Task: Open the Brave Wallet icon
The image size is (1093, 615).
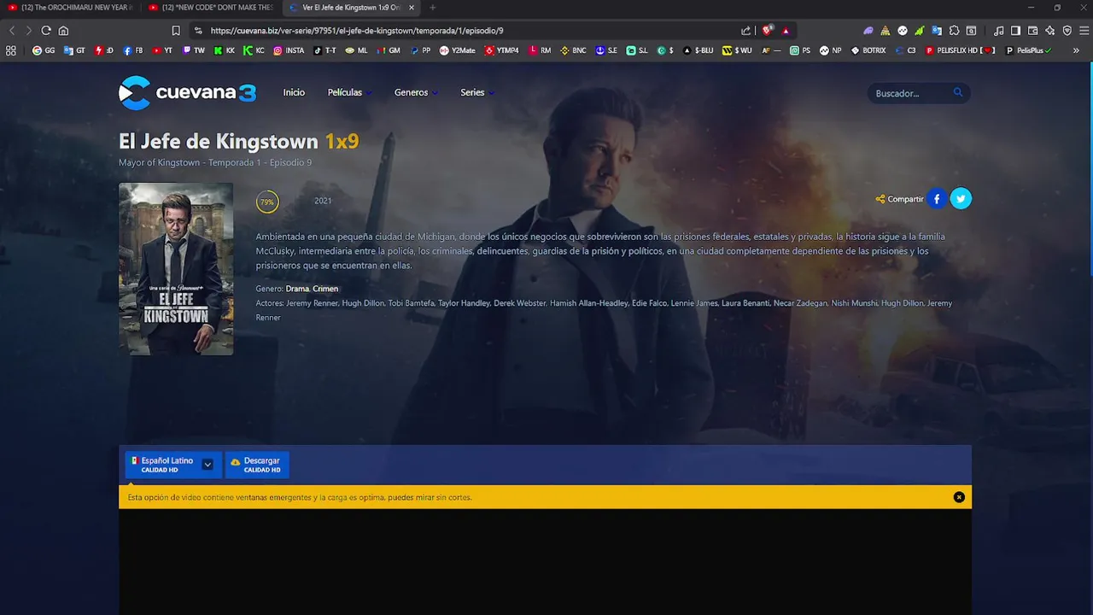Action: [x=1032, y=30]
